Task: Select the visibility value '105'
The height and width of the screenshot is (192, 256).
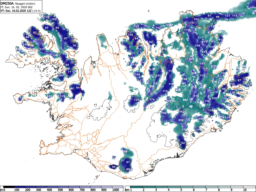Action: [214, 98]
